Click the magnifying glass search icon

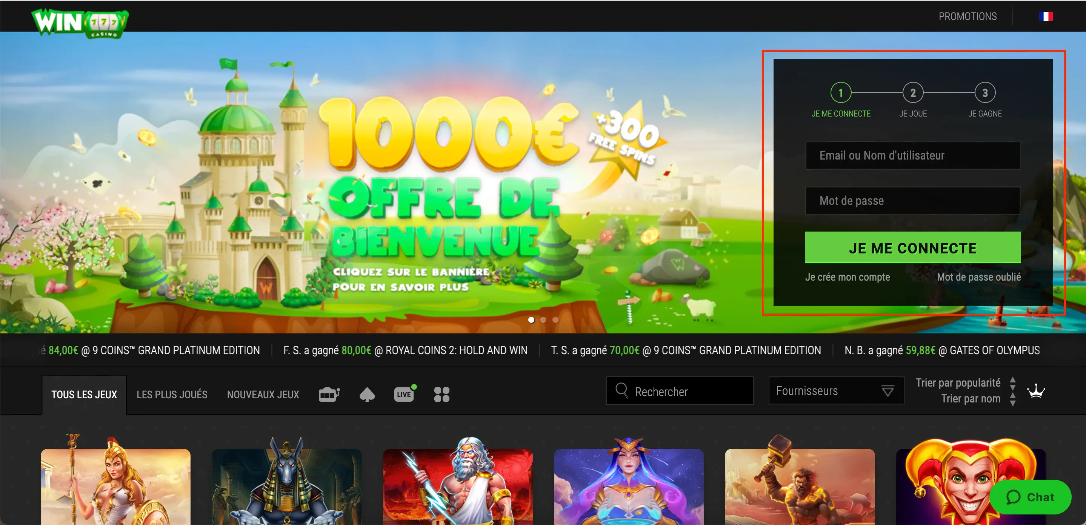pos(621,391)
